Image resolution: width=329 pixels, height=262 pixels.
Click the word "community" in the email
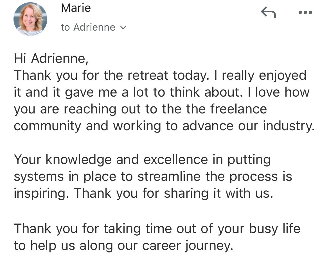point(48,126)
